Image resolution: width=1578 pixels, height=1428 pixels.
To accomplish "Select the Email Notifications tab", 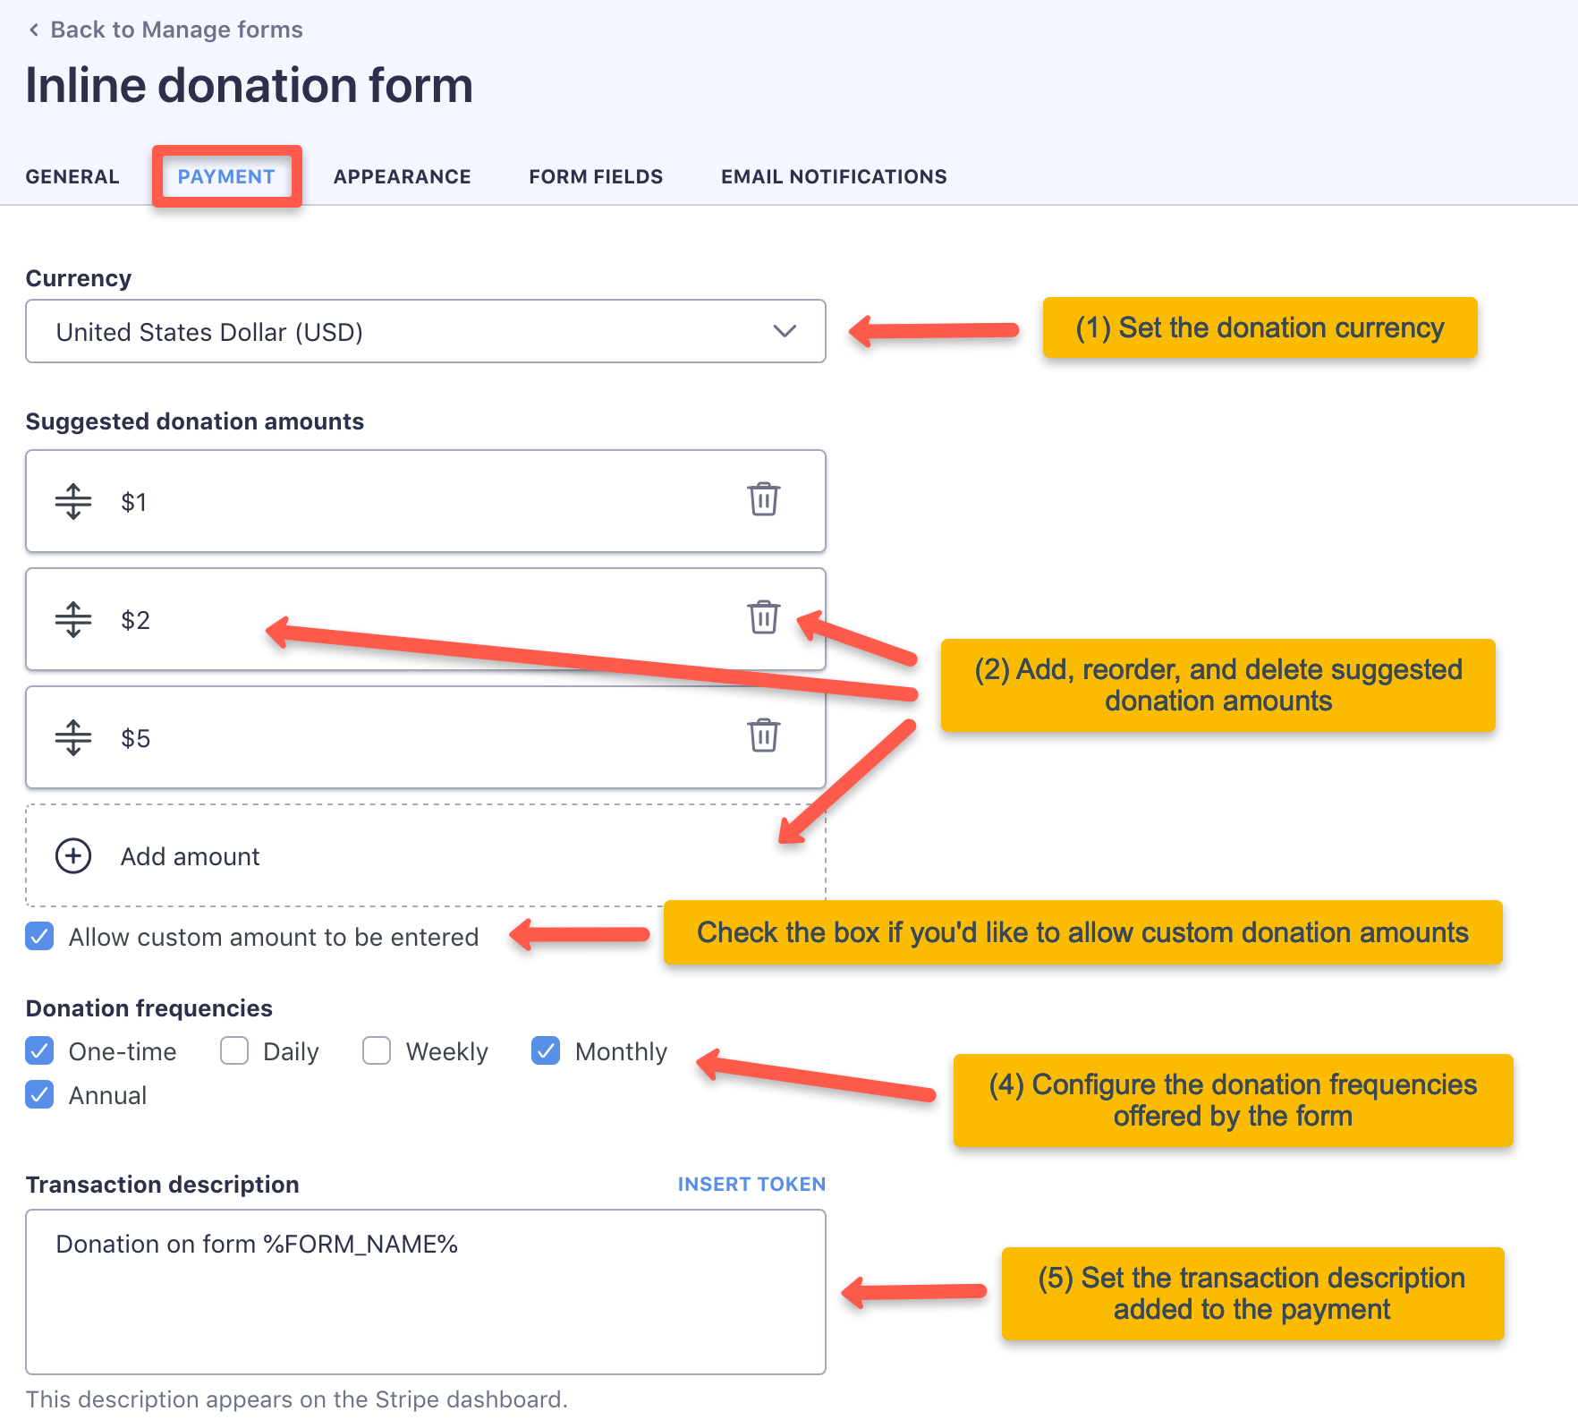I will (833, 176).
